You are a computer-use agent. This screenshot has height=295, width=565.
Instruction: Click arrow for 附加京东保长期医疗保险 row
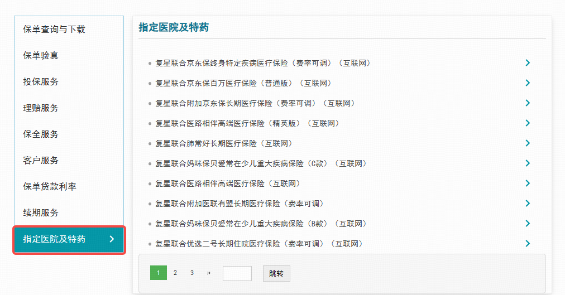pyautogui.click(x=528, y=103)
